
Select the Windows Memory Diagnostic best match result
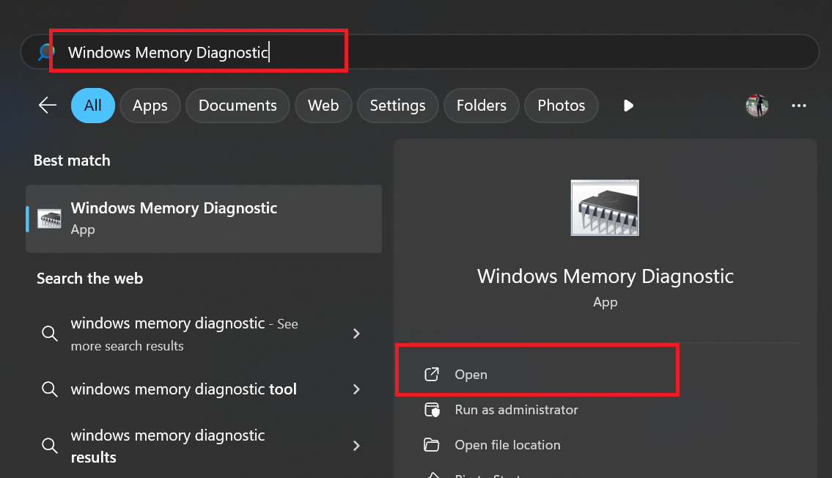[203, 218]
